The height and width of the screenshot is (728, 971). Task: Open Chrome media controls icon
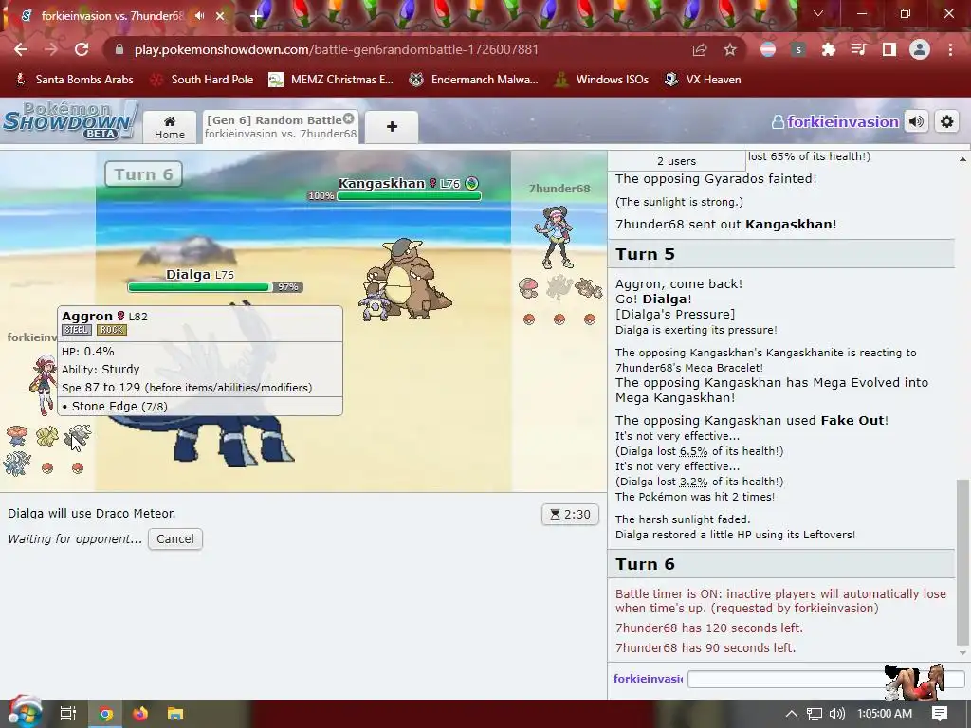point(858,49)
